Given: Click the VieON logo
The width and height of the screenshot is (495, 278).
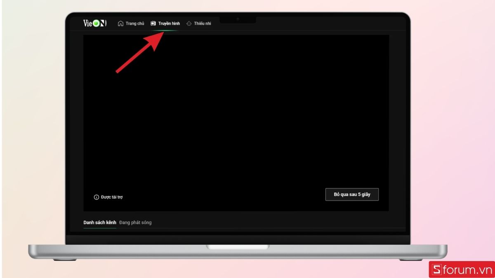Looking at the screenshot, I should [95, 23].
